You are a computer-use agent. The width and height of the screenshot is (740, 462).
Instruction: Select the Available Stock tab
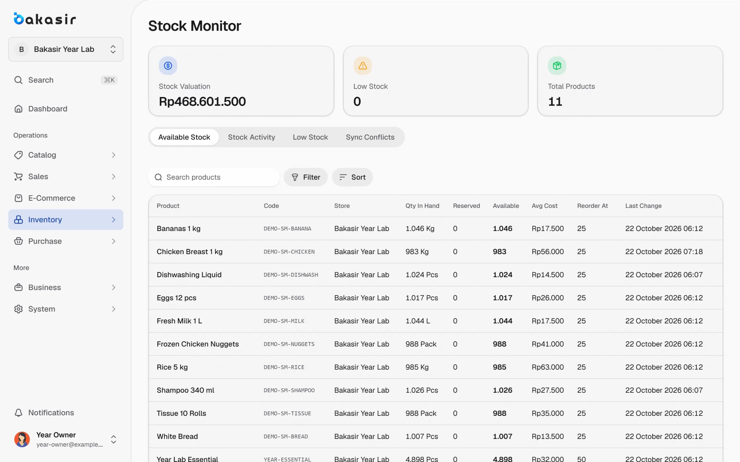click(184, 137)
